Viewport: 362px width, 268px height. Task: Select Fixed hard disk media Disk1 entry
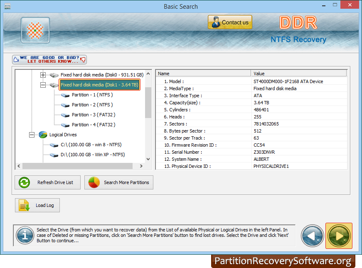click(x=99, y=85)
